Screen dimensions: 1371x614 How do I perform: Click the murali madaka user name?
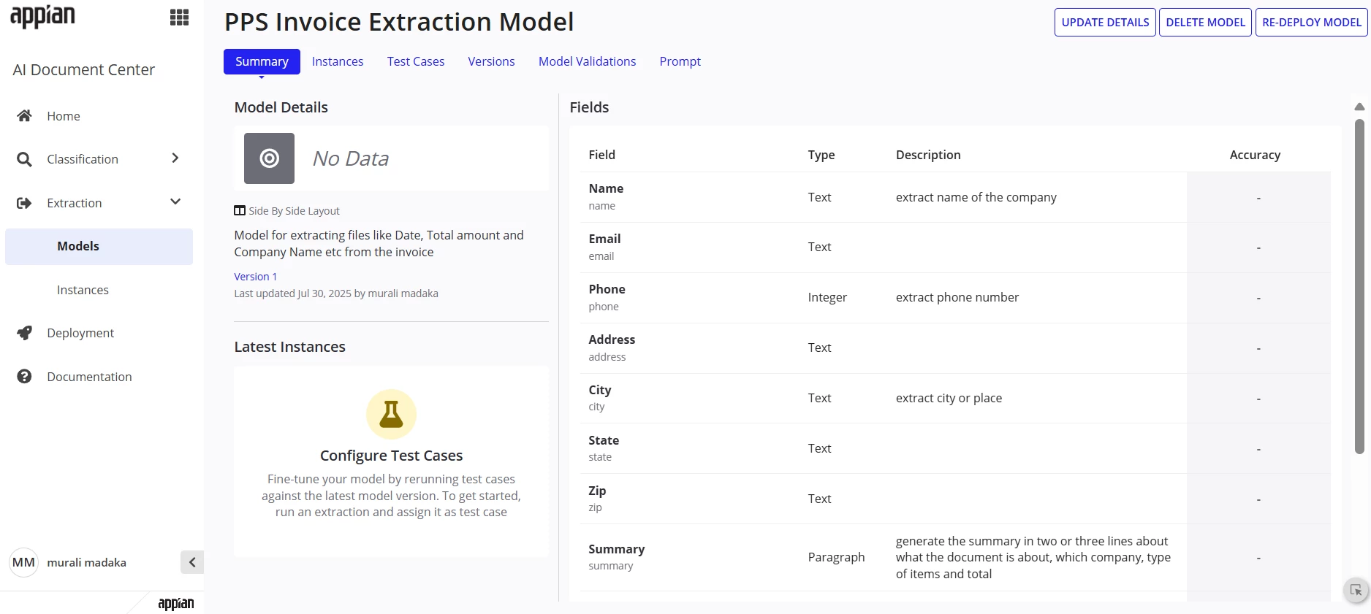87,562
